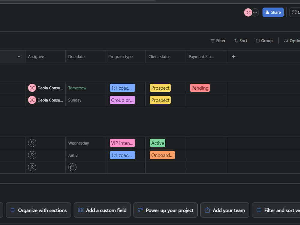Click Power up your project suggestion

click(166, 210)
